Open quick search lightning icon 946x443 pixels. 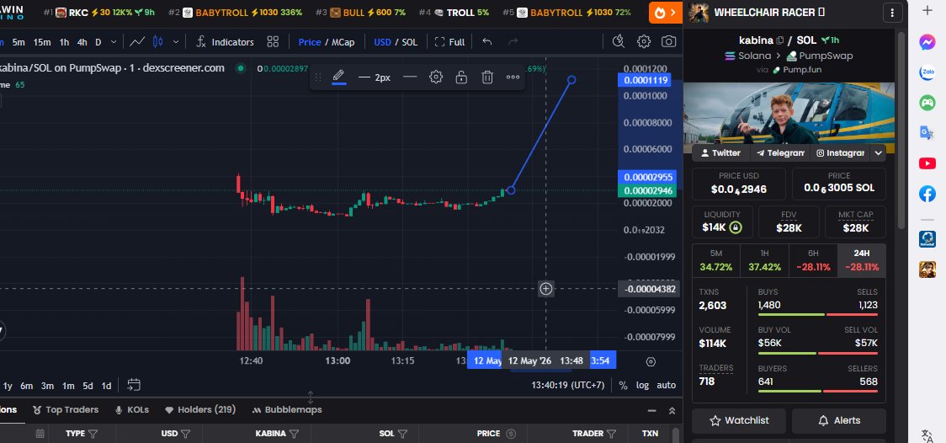click(618, 41)
